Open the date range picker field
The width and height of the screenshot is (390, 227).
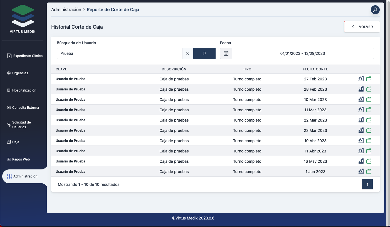(x=303, y=53)
